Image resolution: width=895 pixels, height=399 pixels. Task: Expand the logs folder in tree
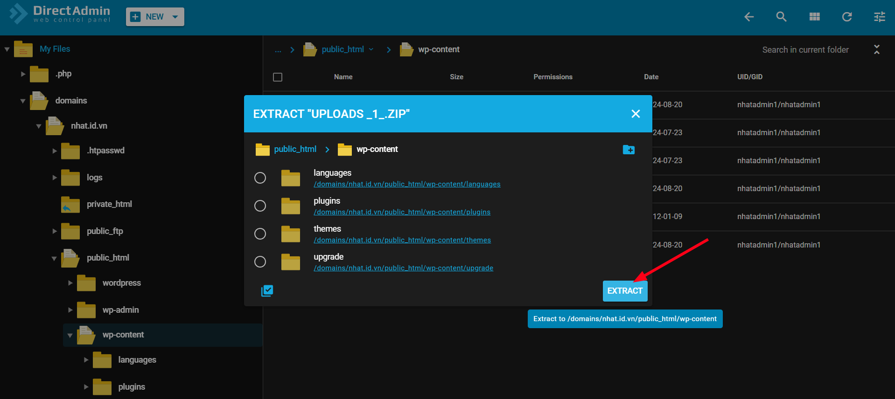55,178
